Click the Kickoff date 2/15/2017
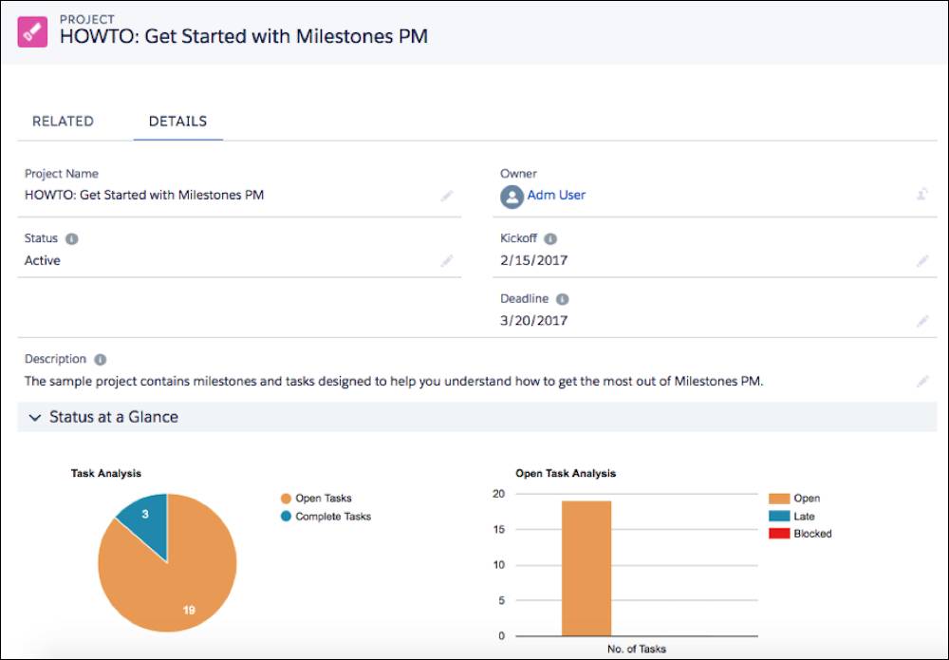 tap(533, 260)
